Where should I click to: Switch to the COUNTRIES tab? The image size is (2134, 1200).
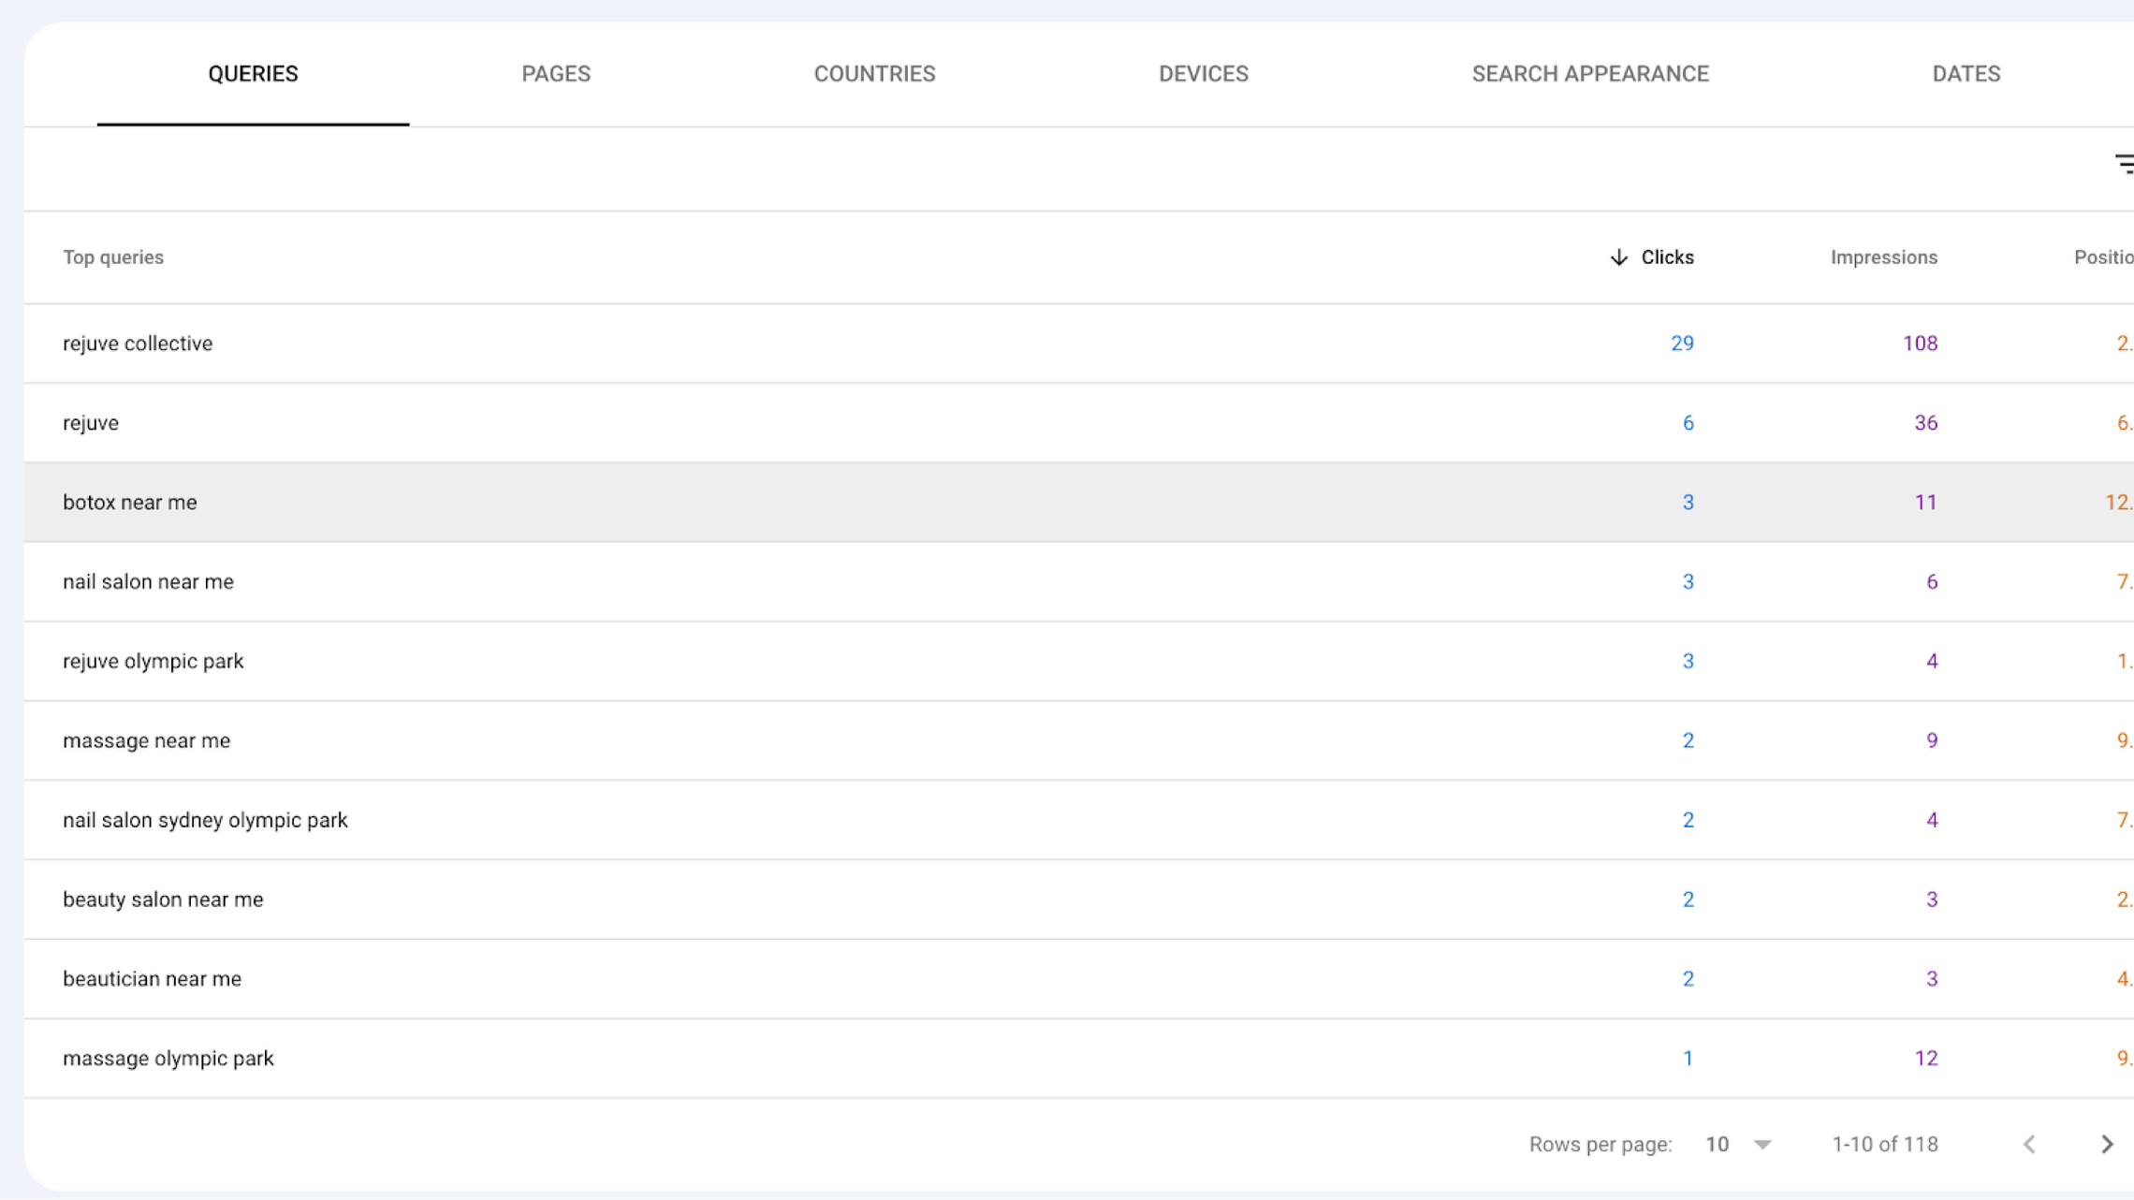click(x=874, y=73)
